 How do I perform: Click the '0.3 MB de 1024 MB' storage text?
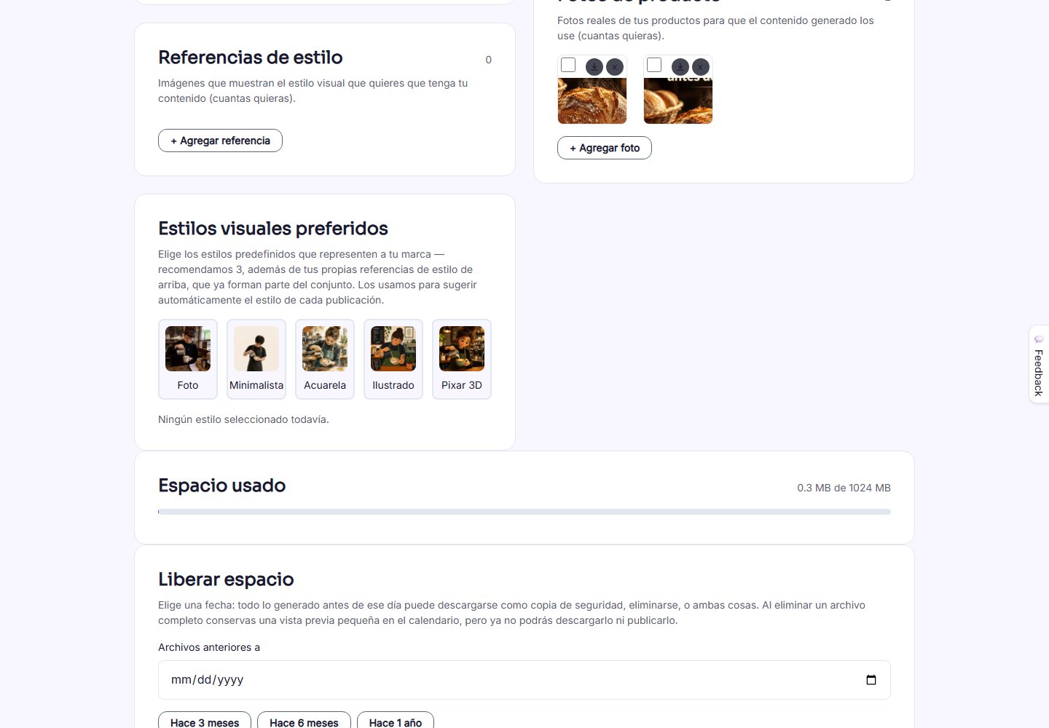[844, 488]
